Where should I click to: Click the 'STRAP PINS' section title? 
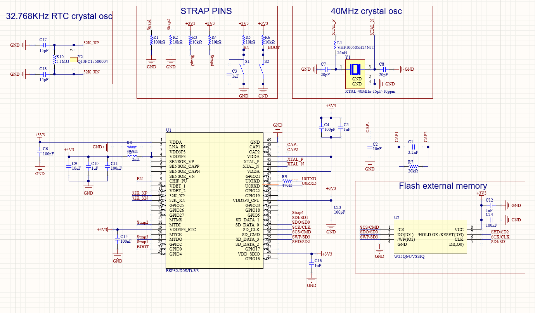(206, 11)
